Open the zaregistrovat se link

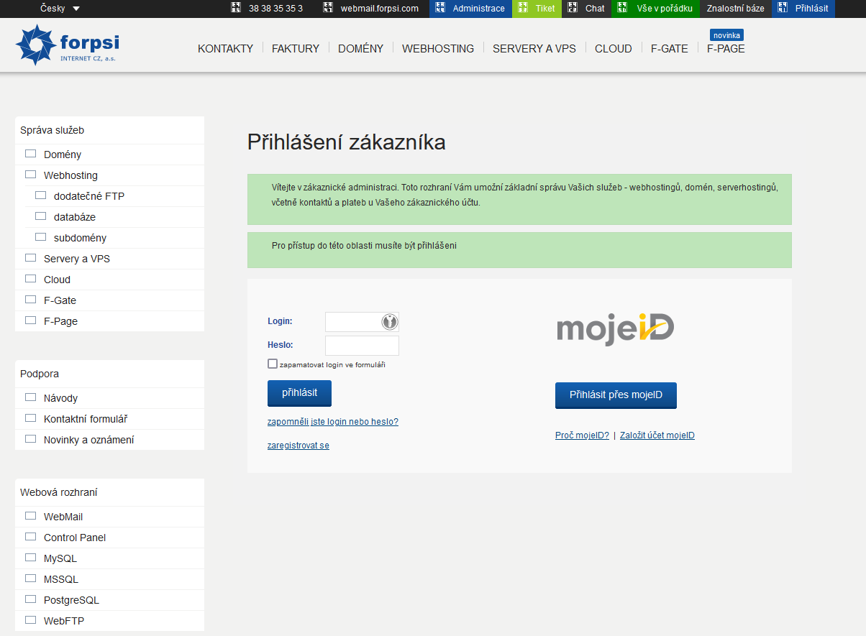(x=298, y=446)
